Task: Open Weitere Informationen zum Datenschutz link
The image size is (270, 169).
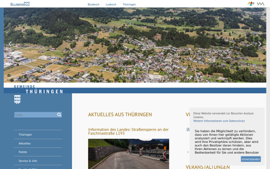Action: pos(219,121)
